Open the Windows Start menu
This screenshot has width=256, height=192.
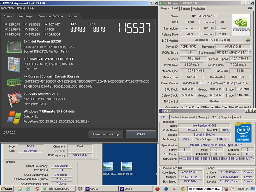pyautogui.click(x=7, y=189)
